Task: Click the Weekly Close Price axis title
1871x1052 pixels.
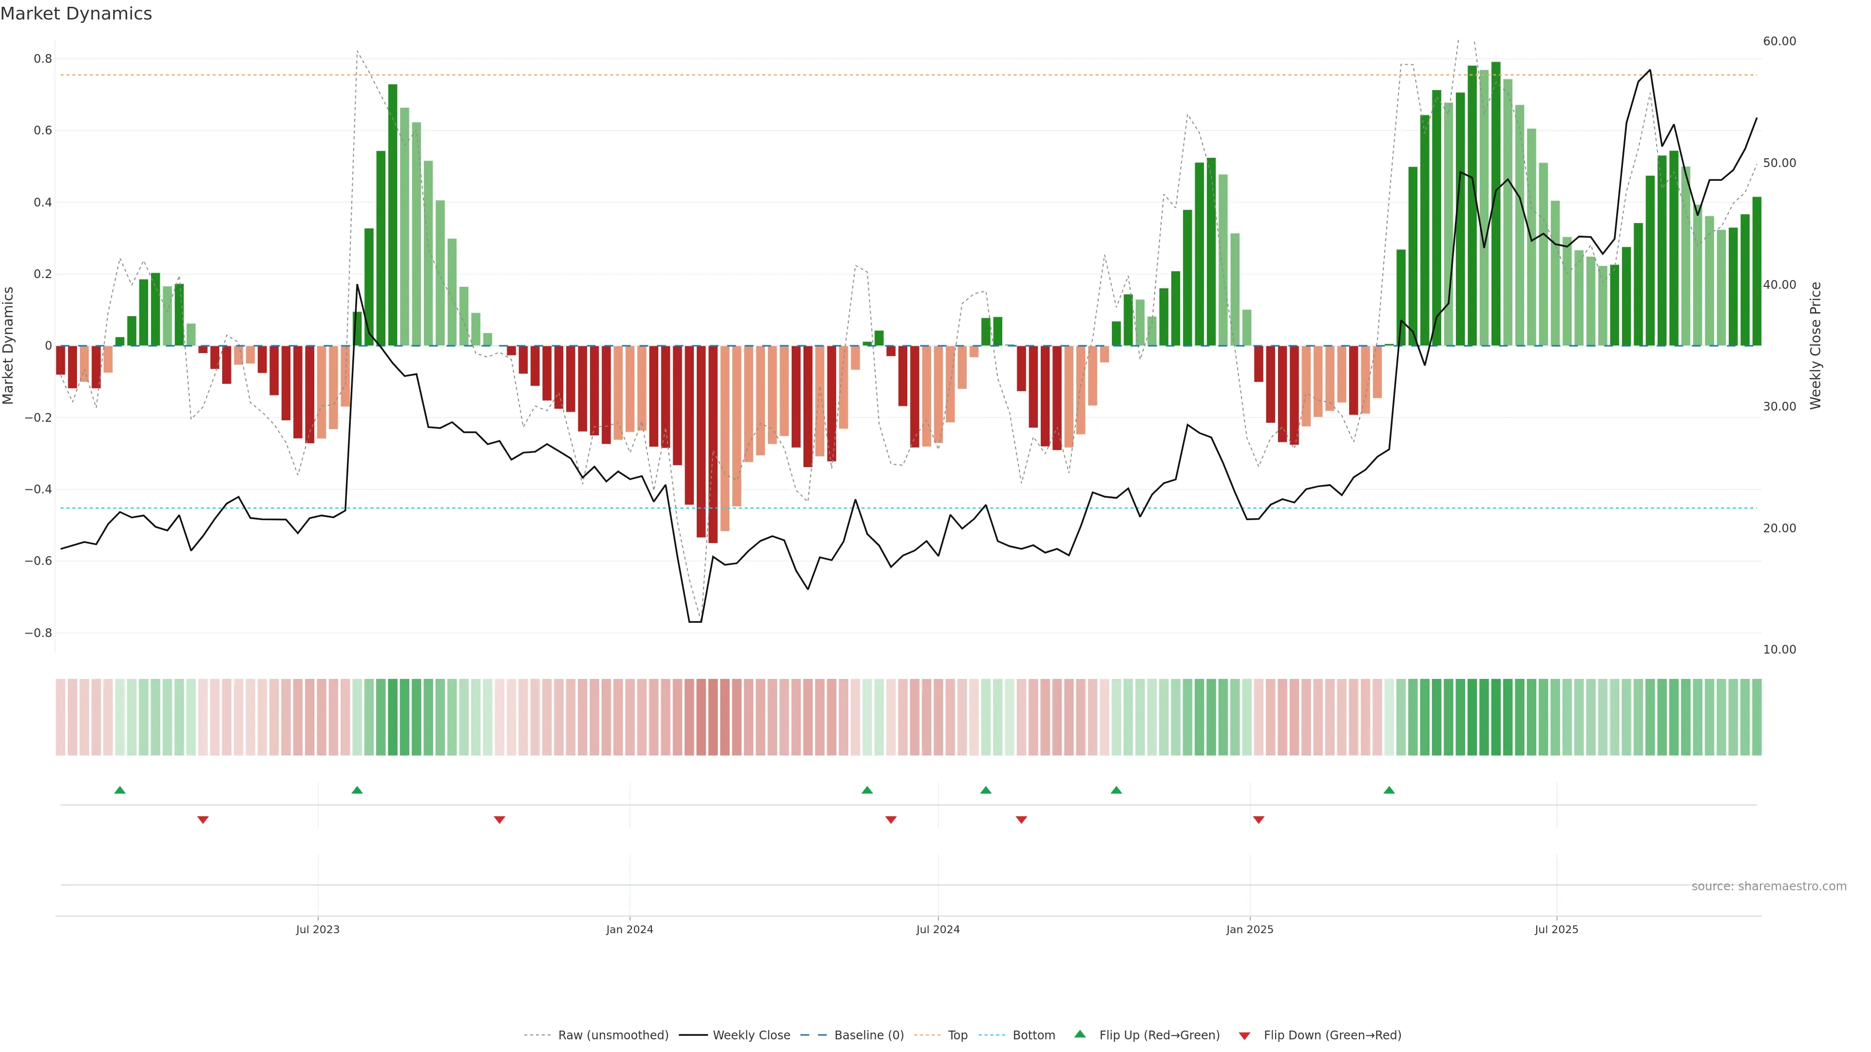Action: 1815,346
